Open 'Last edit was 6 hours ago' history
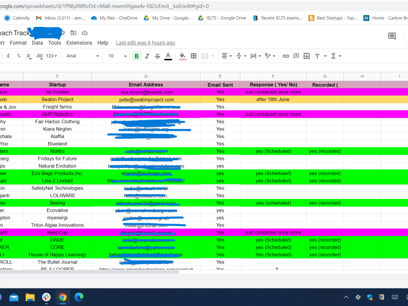Viewport: 408px width, 306px height. (x=146, y=43)
